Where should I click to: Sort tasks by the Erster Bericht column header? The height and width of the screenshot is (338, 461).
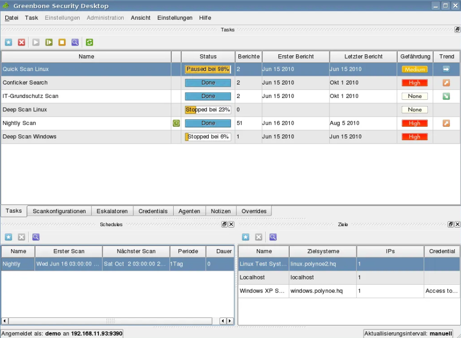pyautogui.click(x=296, y=57)
